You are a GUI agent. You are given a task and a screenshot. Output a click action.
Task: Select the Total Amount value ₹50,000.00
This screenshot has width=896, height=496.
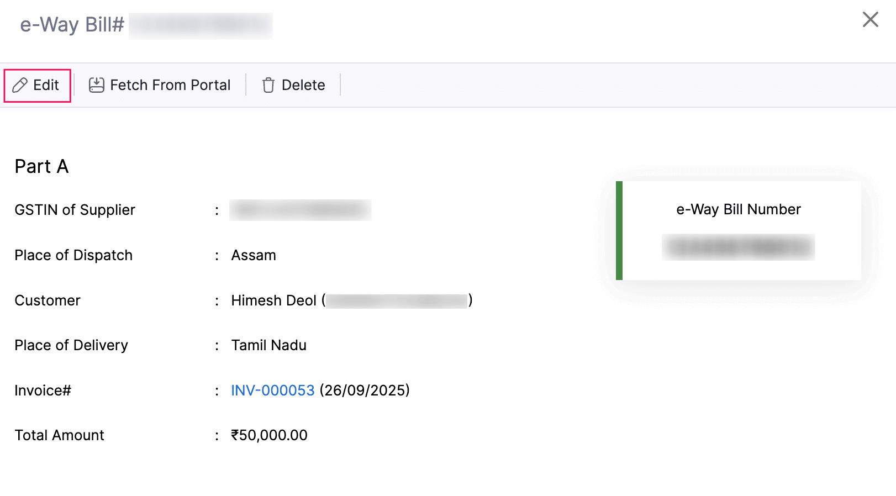tap(269, 435)
